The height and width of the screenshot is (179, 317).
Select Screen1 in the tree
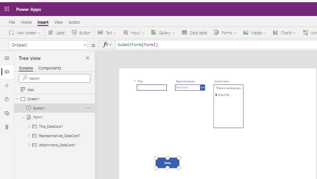point(33,99)
